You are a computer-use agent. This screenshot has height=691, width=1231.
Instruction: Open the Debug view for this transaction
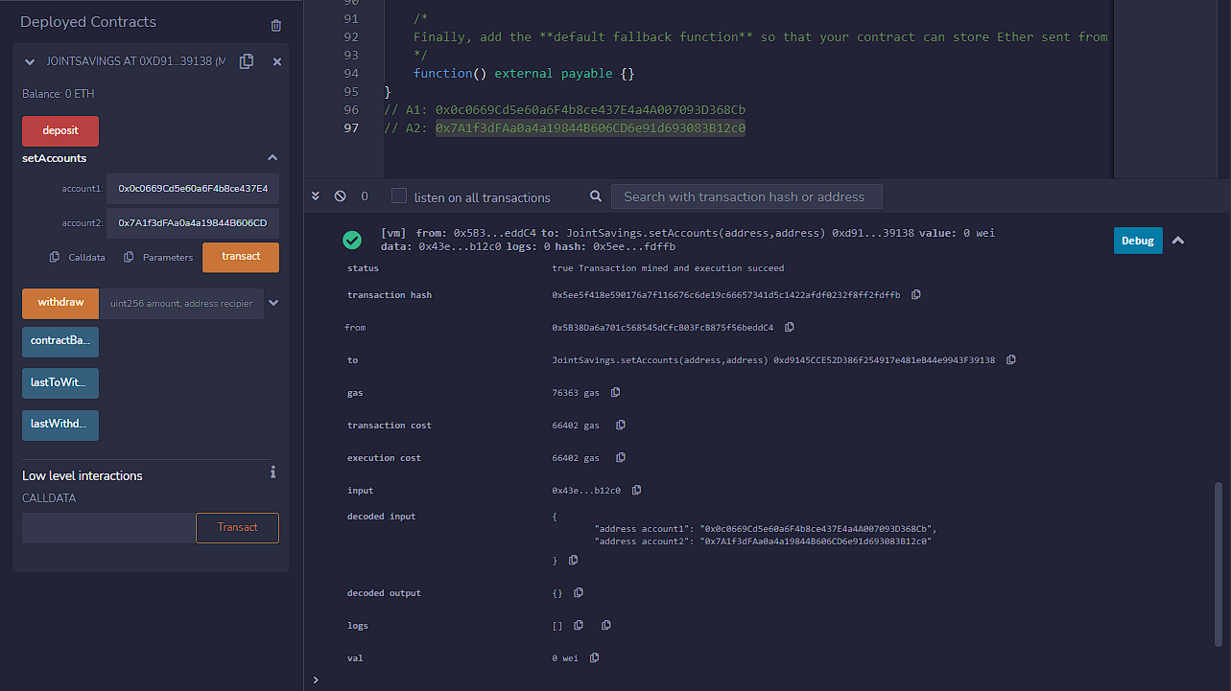tap(1137, 240)
